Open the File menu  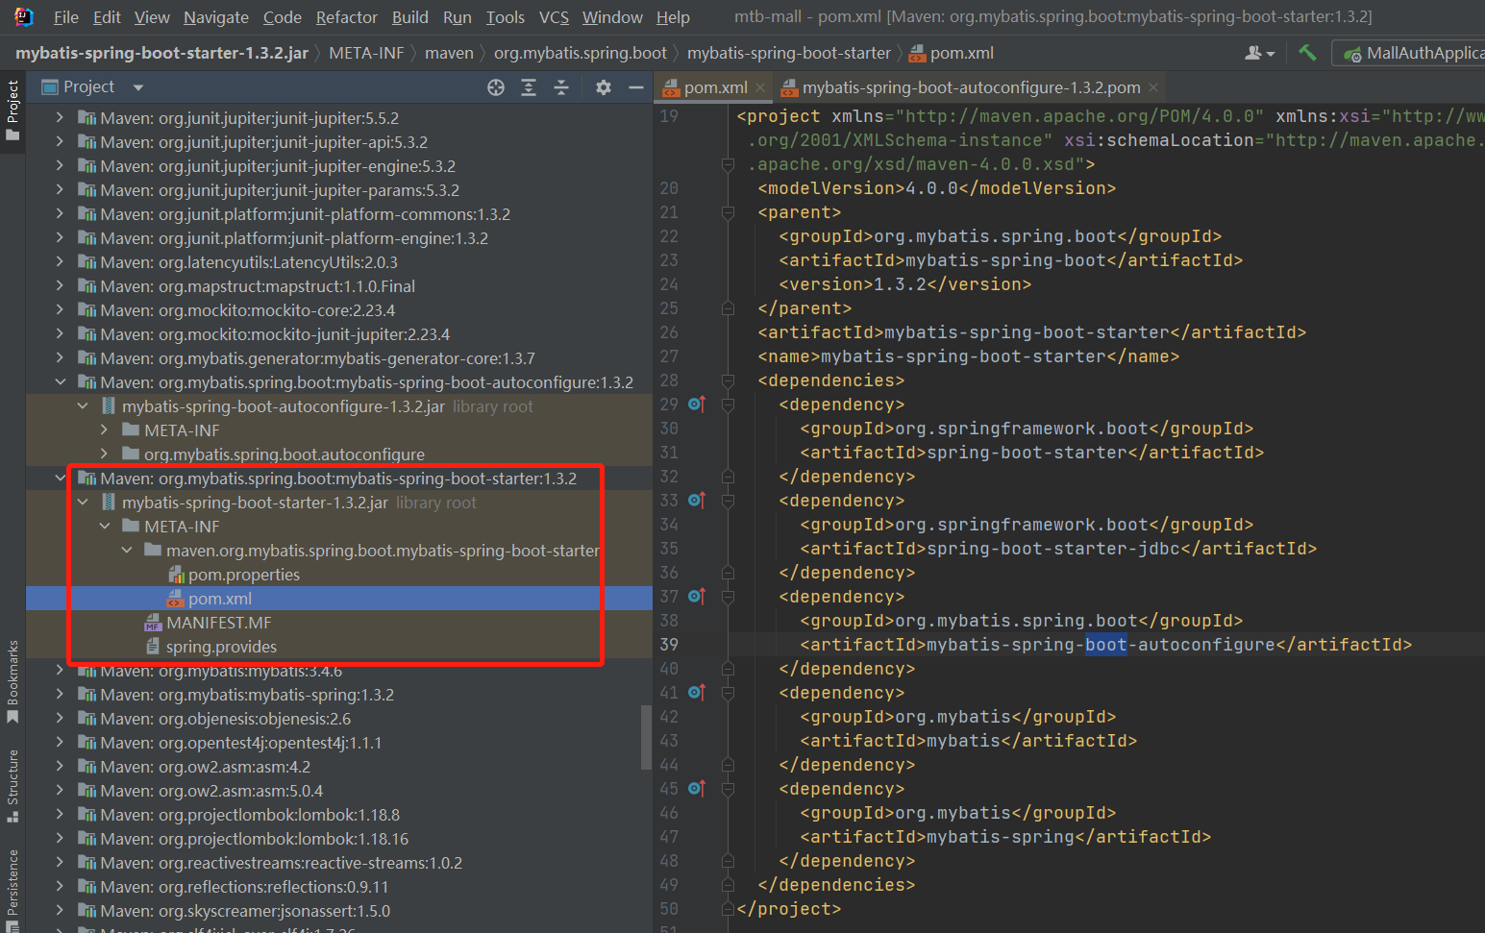pos(66,17)
